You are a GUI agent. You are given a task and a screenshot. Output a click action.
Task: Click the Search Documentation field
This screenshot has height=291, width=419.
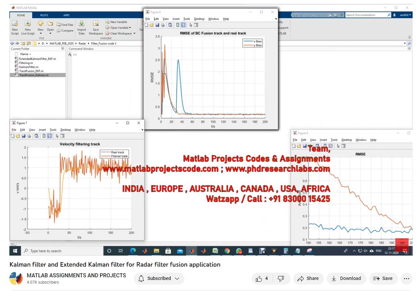[366, 15]
